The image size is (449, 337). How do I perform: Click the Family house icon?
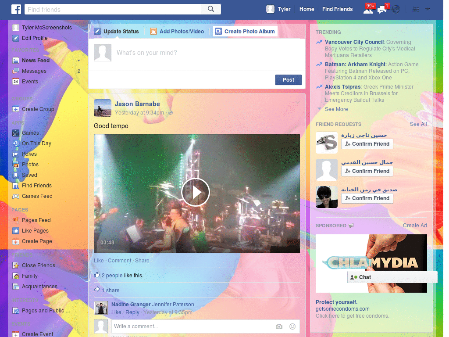click(x=16, y=276)
